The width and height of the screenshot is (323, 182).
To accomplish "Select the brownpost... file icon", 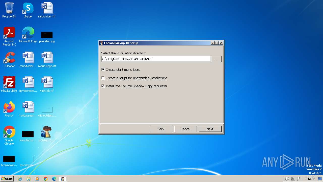I will (9, 161).
